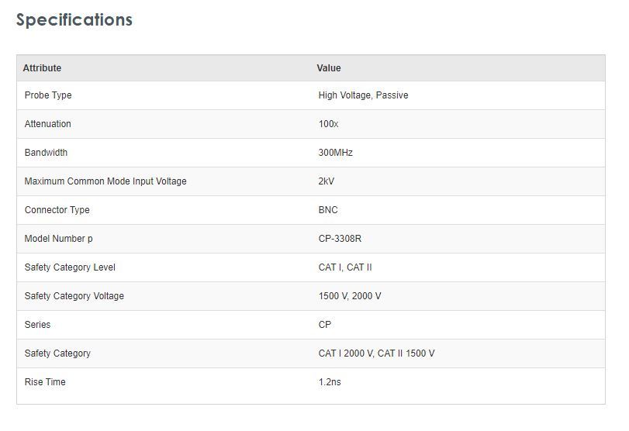The width and height of the screenshot is (629, 431).
Task: Click the Value column header
Action: click(x=329, y=68)
